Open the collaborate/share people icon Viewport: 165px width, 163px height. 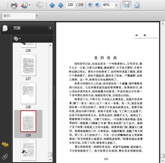pyautogui.click(x=24, y=5)
